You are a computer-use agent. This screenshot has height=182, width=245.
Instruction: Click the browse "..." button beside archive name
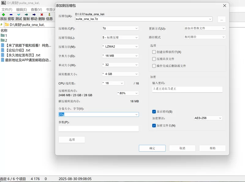coord(221,19)
